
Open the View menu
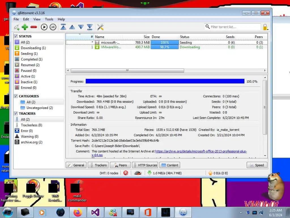(37, 19)
